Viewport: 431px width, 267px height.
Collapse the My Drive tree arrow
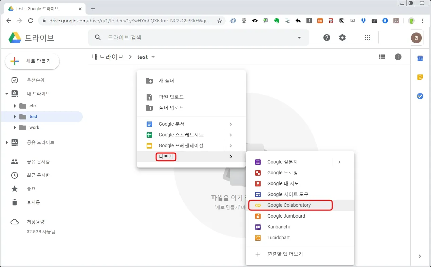pos(7,94)
